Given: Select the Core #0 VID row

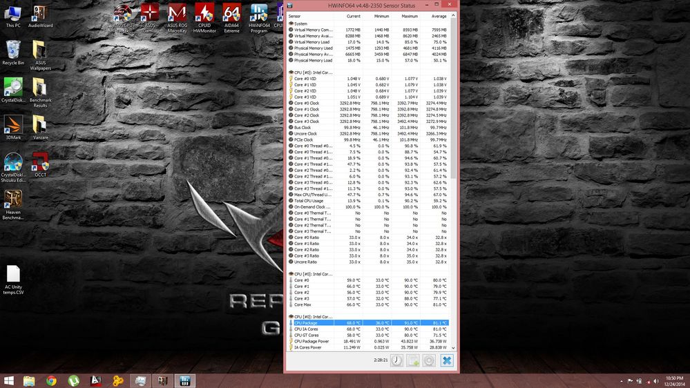Looking at the screenshot, I should pyautogui.click(x=368, y=79).
